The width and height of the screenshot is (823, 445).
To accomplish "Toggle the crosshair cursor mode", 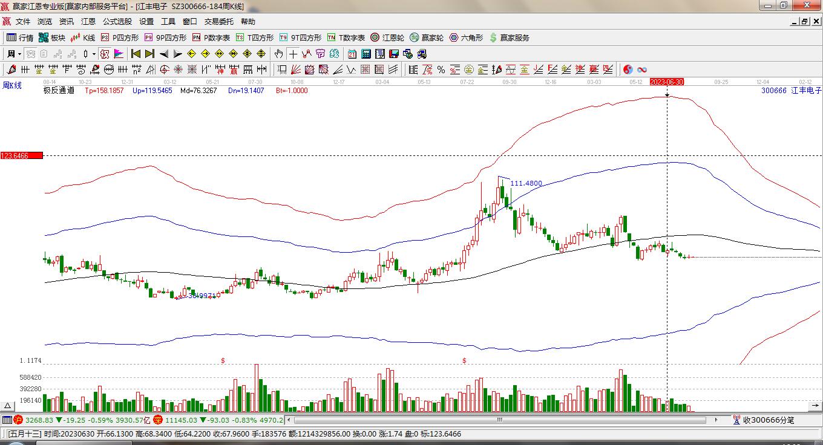I will pos(293,54).
